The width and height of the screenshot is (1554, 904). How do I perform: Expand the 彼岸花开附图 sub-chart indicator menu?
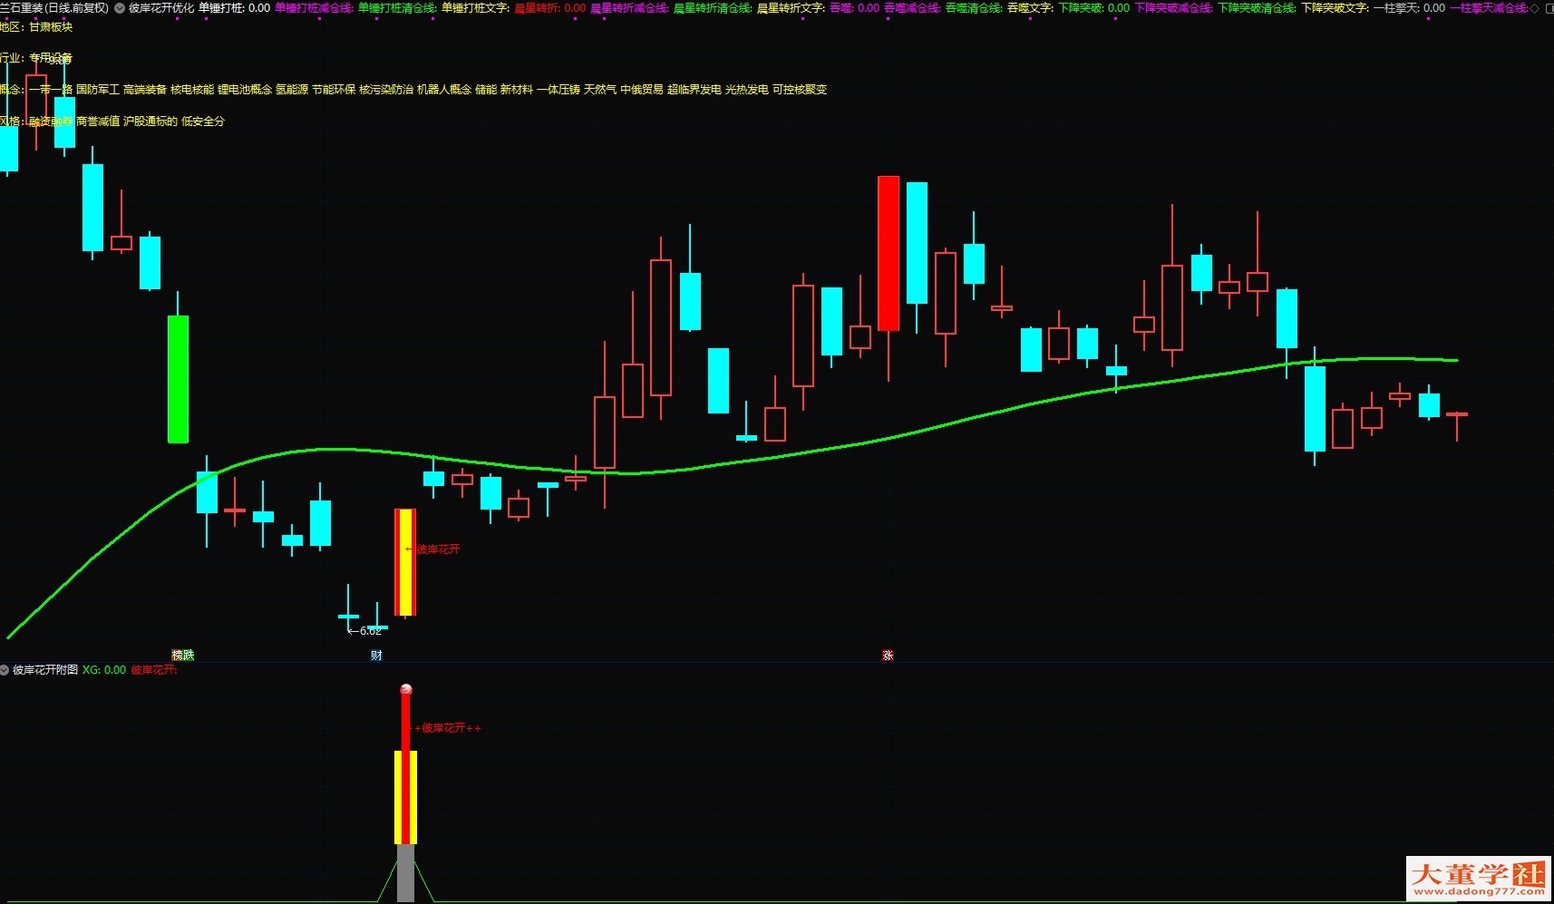click(x=5, y=670)
